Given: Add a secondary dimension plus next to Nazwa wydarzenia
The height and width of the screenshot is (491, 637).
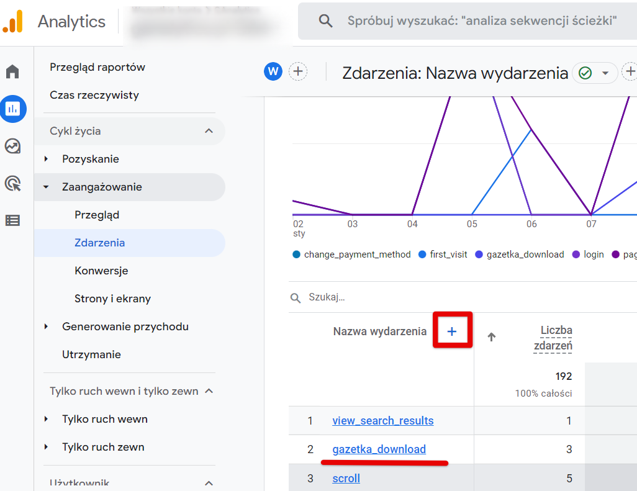Looking at the screenshot, I should click(x=452, y=331).
